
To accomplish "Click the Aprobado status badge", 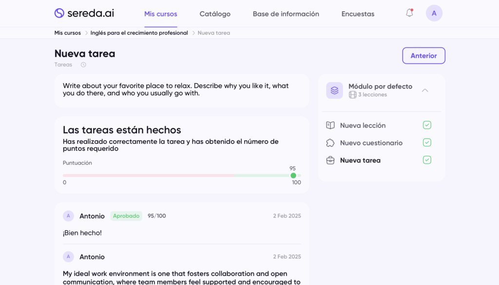I will coord(126,216).
